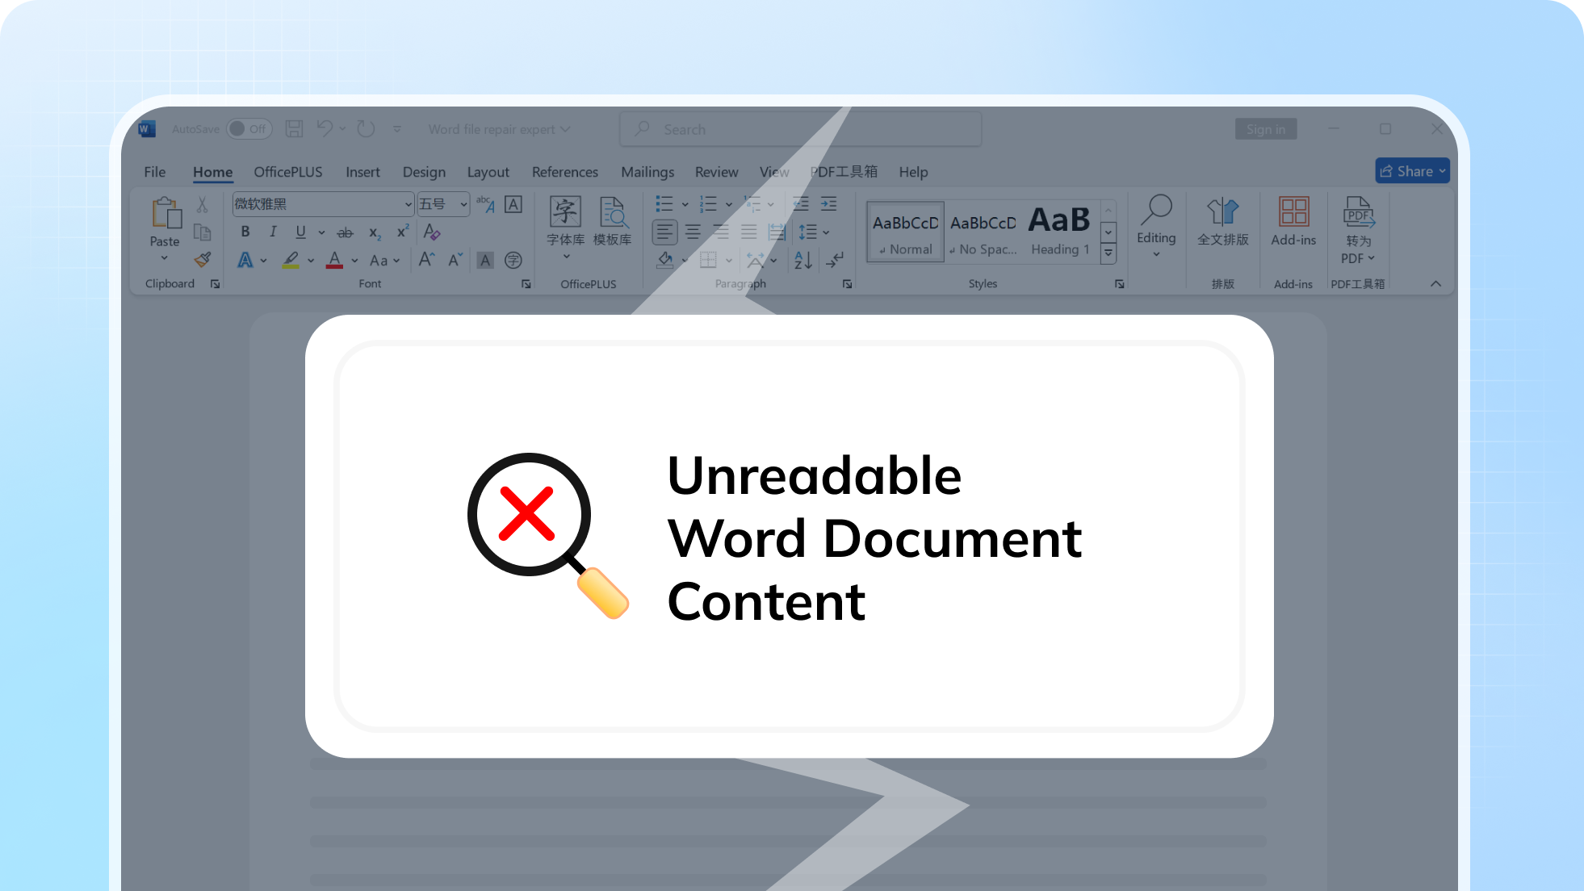This screenshot has height=891, width=1584.
Task: Expand the document name dropdown
Action: point(565,129)
